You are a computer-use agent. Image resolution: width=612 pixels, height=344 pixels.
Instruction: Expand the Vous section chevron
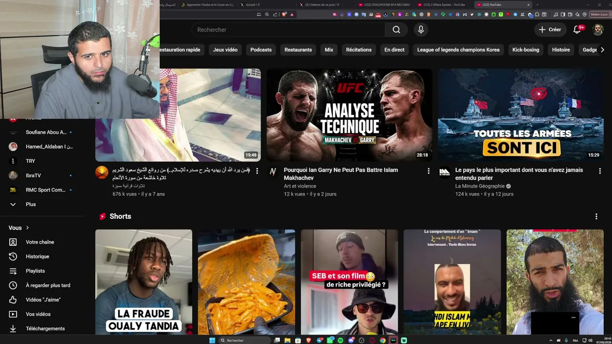pos(27,228)
